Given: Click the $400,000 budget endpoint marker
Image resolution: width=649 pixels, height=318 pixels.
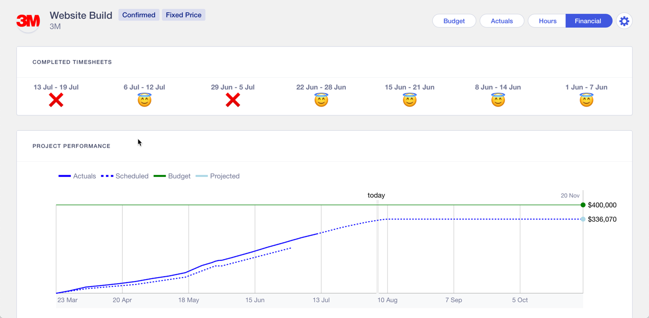Looking at the screenshot, I should pyautogui.click(x=583, y=205).
